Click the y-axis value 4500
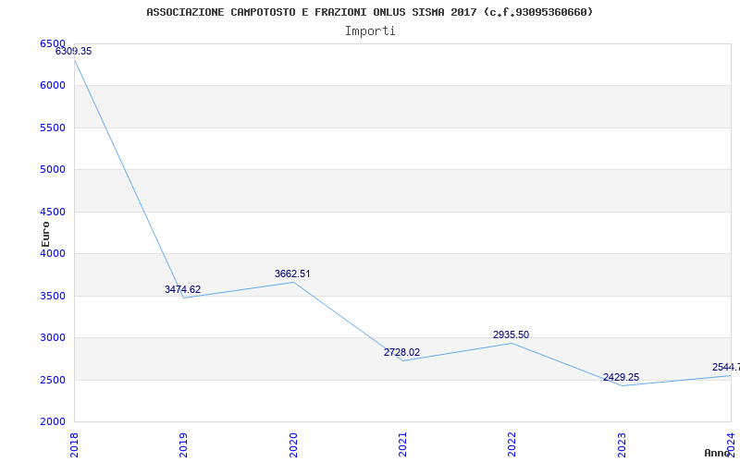The width and height of the screenshot is (740, 462). [x=53, y=212]
